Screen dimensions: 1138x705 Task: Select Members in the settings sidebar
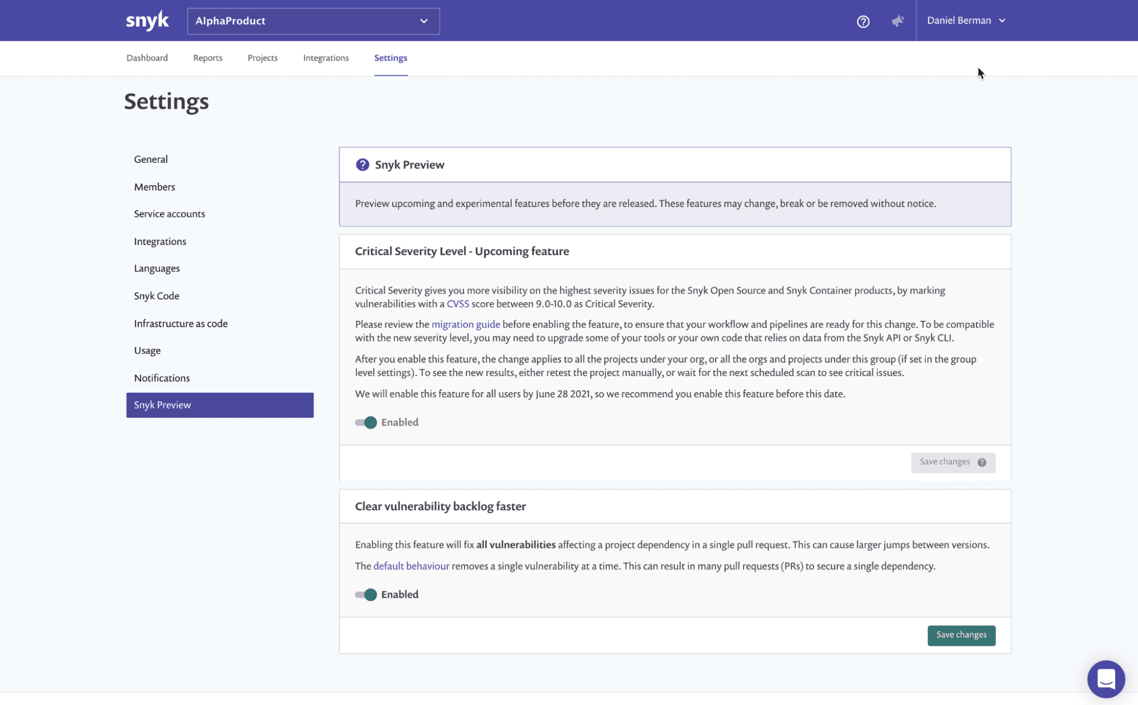154,187
